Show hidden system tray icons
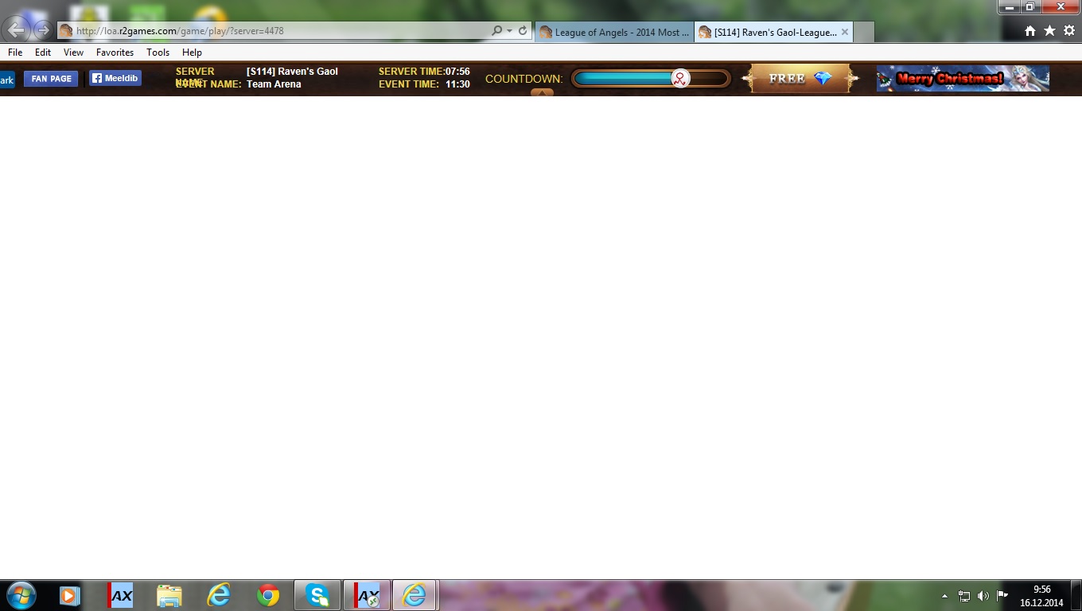This screenshot has height=611, width=1082. coord(944,596)
